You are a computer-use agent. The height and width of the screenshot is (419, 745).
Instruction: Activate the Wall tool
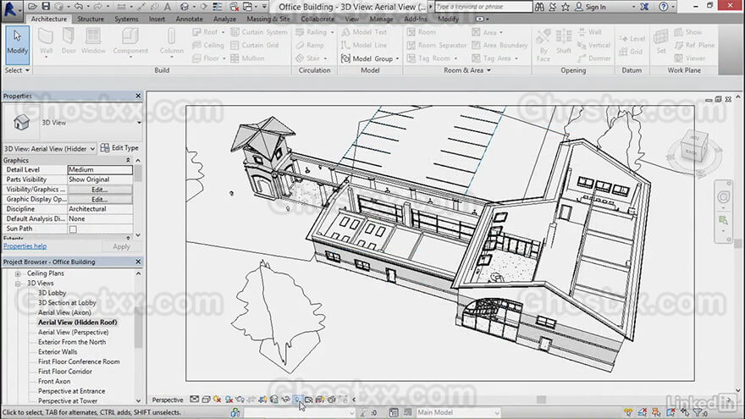coord(46,43)
